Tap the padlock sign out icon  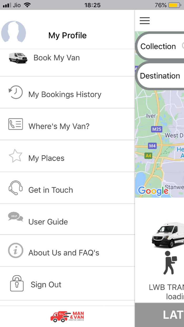(x=17, y=283)
